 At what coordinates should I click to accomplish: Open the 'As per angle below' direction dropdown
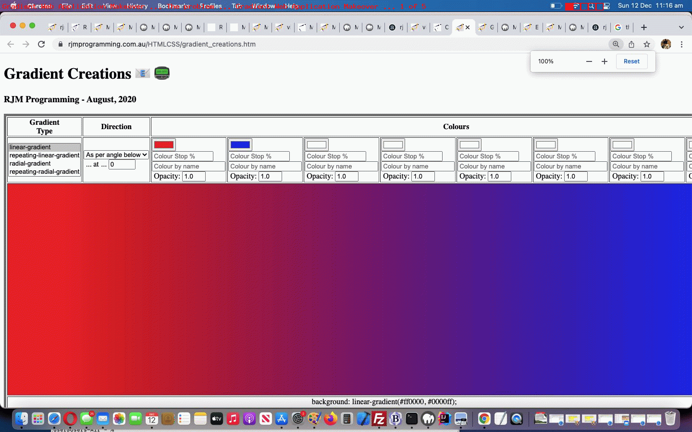tap(116, 155)
